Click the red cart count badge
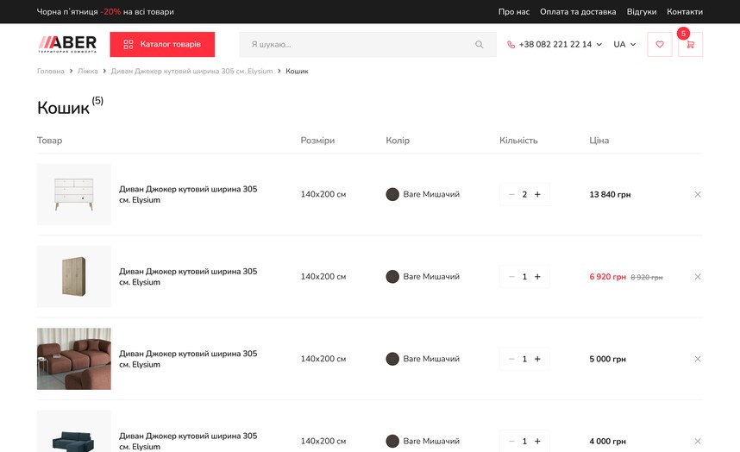 (683, 34)
